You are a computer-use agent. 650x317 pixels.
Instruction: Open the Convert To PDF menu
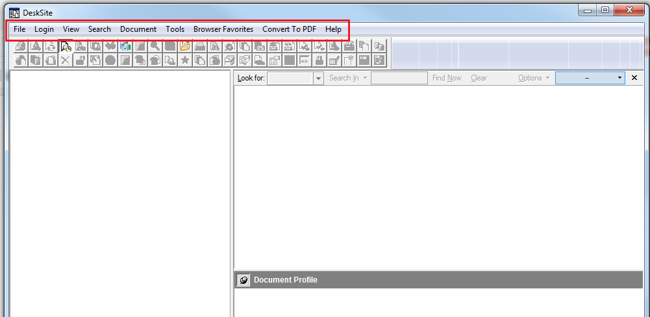tap(290, 29)
